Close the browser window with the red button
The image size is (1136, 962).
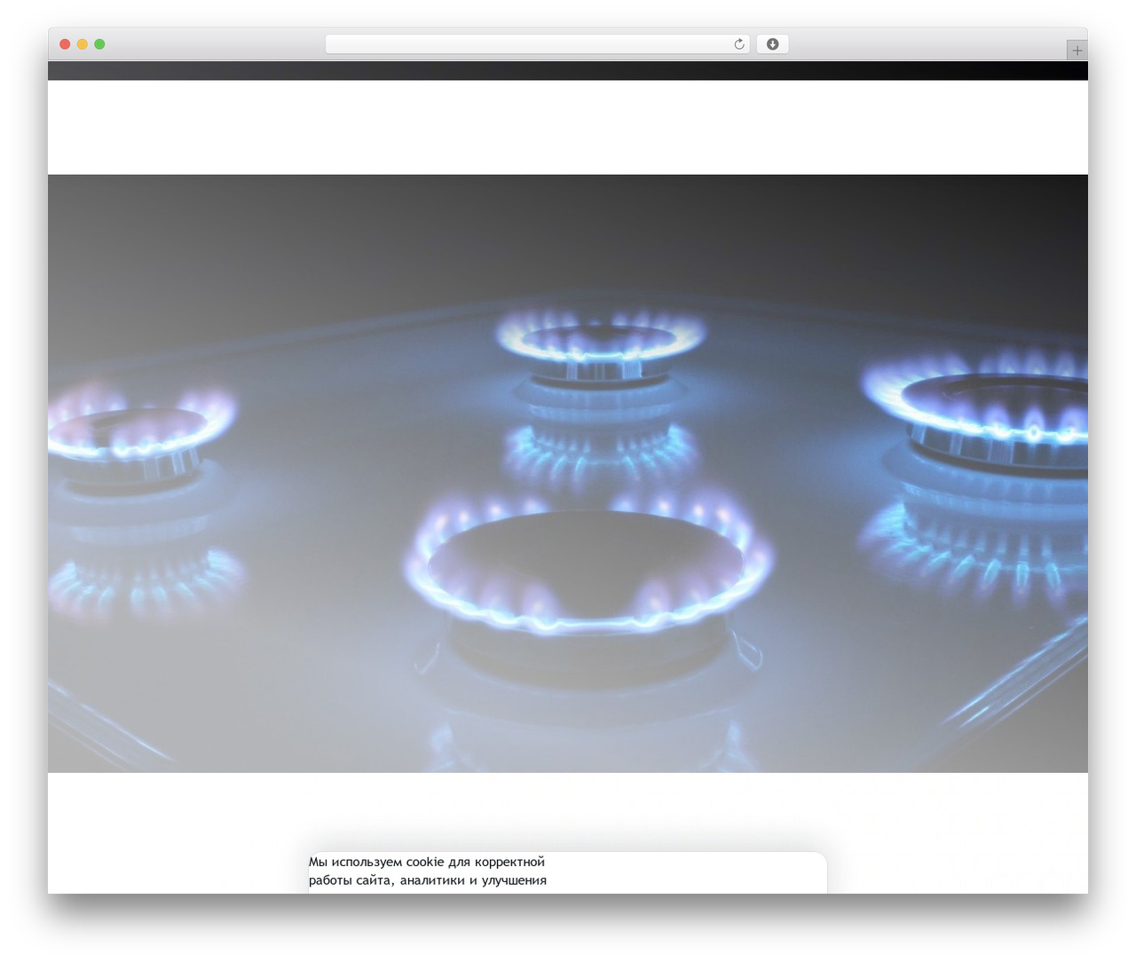tap(65, 44)
